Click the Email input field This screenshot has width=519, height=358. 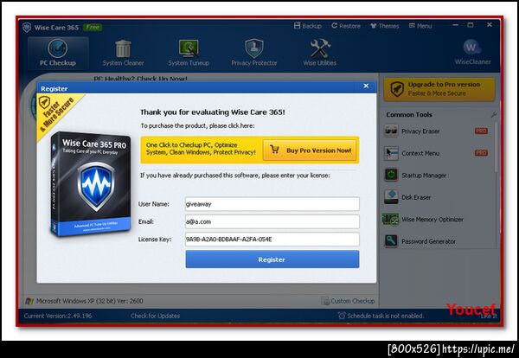tap(272, 221)
